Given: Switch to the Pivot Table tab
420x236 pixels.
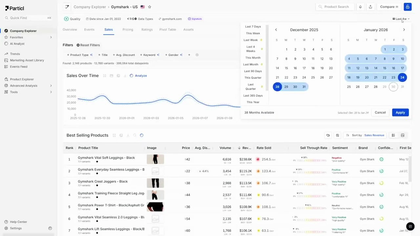Looking at the screenshot, I should point(168,29).
